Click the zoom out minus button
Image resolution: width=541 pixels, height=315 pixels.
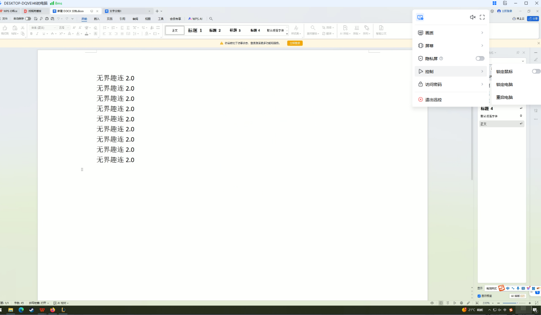(x=498, y=303)
